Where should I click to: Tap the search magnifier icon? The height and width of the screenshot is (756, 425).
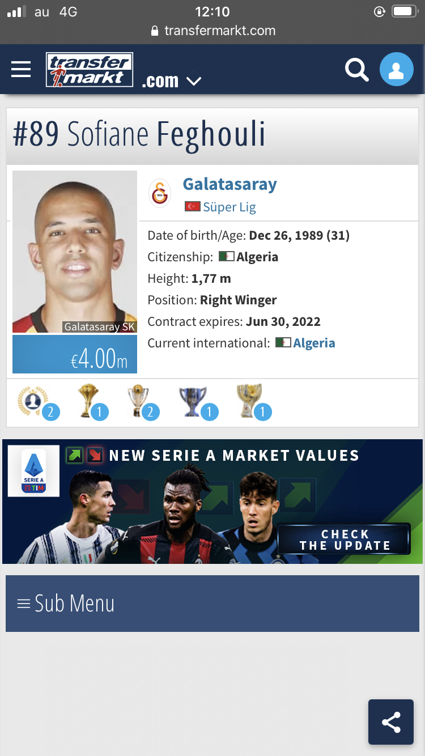pos(357,70)
